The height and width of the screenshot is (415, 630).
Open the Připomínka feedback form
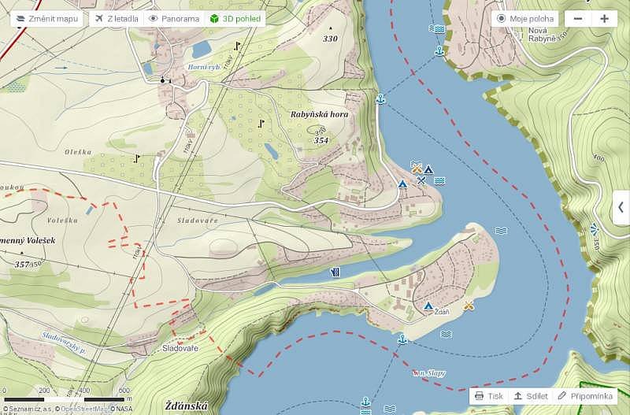click(x=584, y=396)
